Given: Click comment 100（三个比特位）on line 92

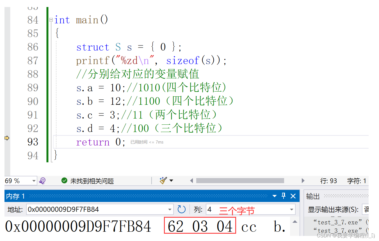Looking at the screenshot, I should 173,129.
